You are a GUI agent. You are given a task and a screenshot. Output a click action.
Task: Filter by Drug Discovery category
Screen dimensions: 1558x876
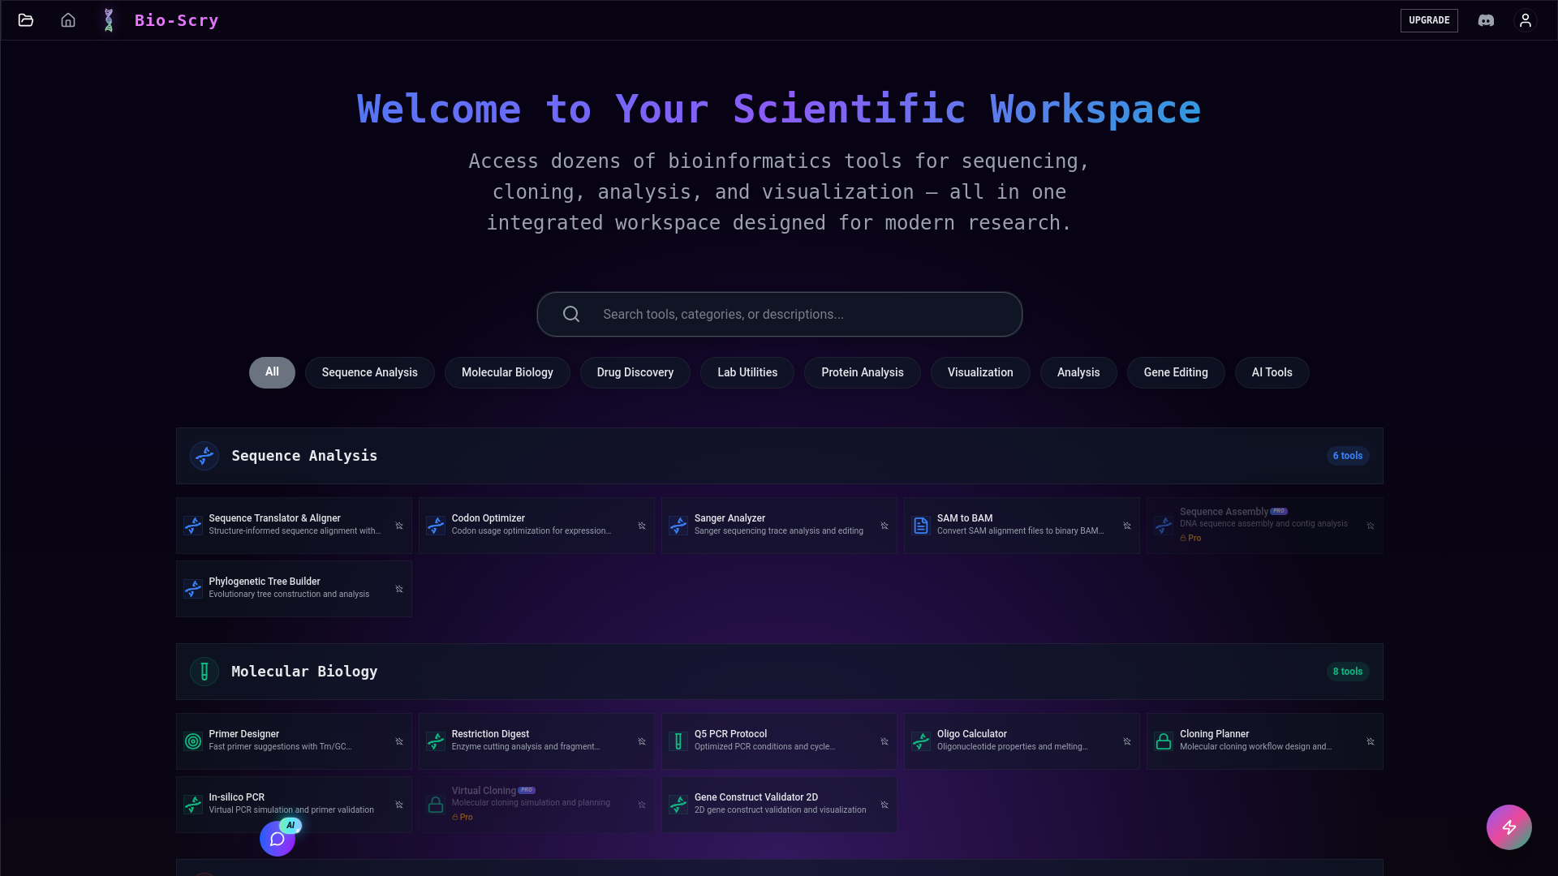click(x=635, y=372)
